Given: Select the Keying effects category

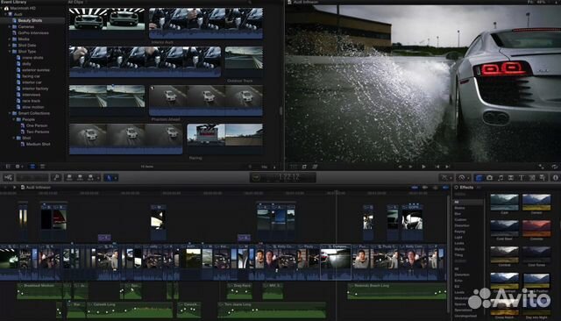Looking at the screenshot, I should tap(459, 232).
